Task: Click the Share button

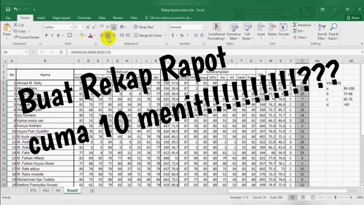Action: 353,18
